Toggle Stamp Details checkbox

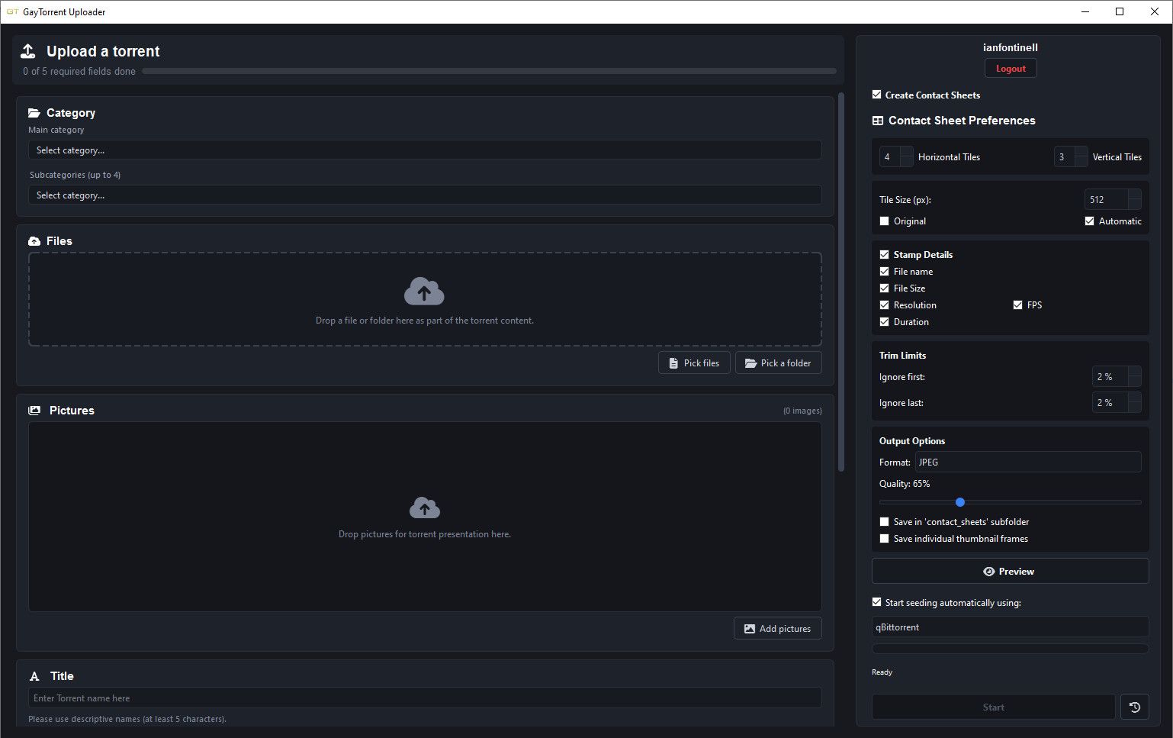pos(885,255)
